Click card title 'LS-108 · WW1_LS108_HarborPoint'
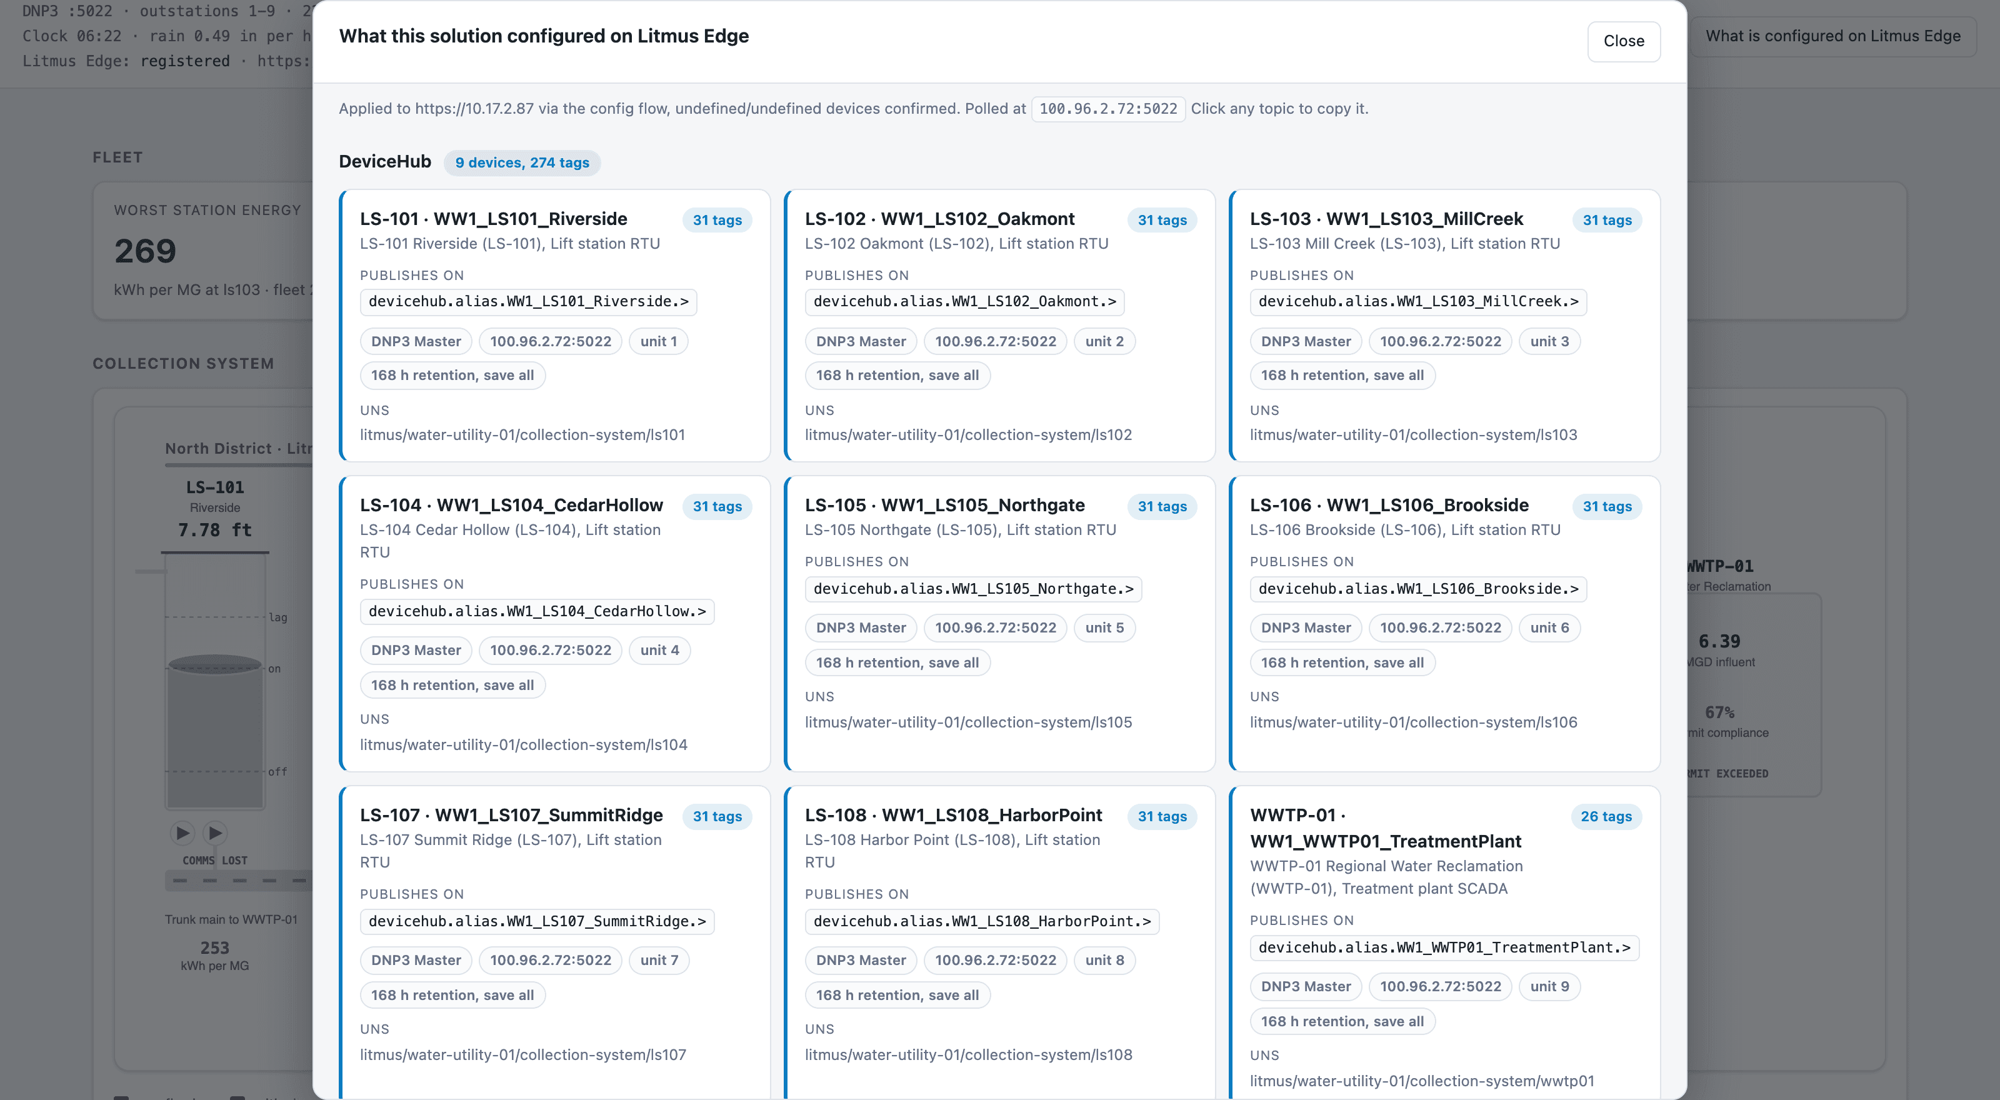The image size is (2000, 1100). click(x=952, y=815)
